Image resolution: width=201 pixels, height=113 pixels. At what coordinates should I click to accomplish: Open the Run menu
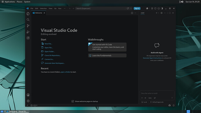60,8
